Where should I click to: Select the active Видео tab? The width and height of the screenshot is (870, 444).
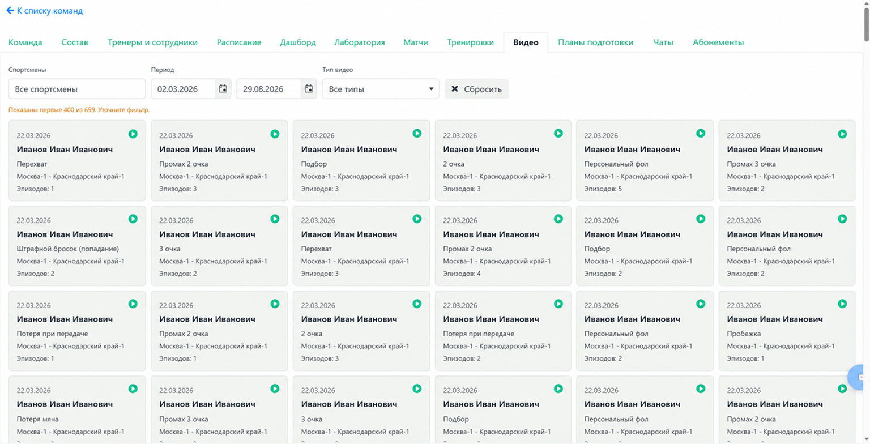[526, 42]
